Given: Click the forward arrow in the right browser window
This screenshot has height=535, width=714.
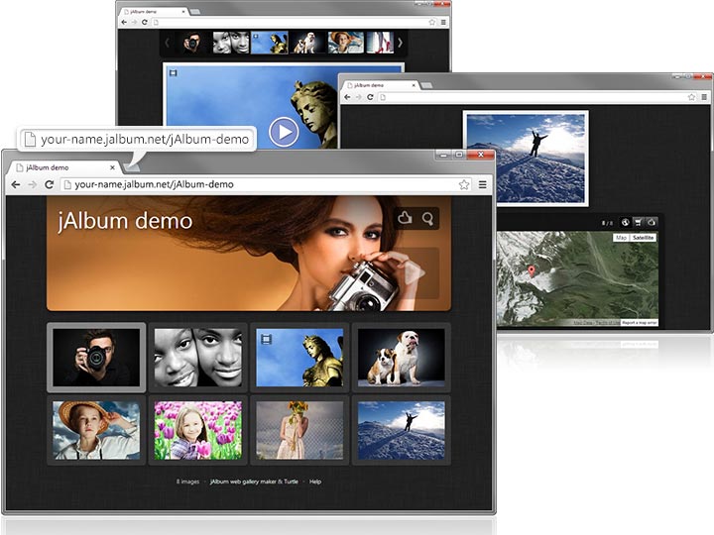Looking at the screenshot, I should click(x=358, y=97).
